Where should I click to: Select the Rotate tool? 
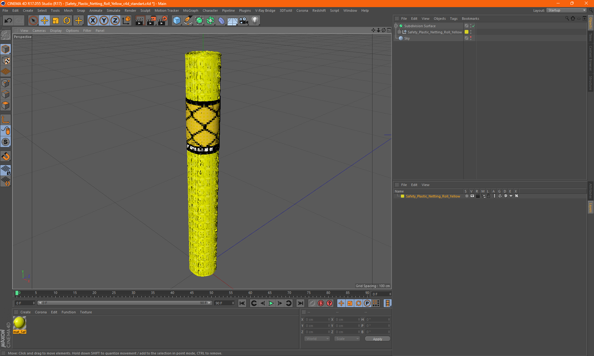click(67, 21)
